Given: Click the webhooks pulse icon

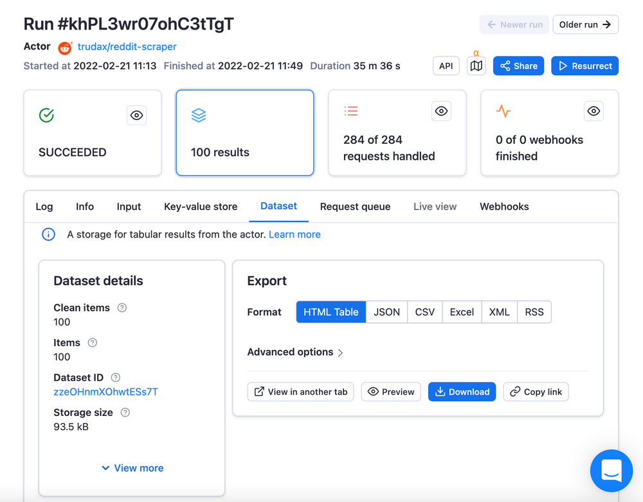Looking at the screenshot, I should click(503, 110).
